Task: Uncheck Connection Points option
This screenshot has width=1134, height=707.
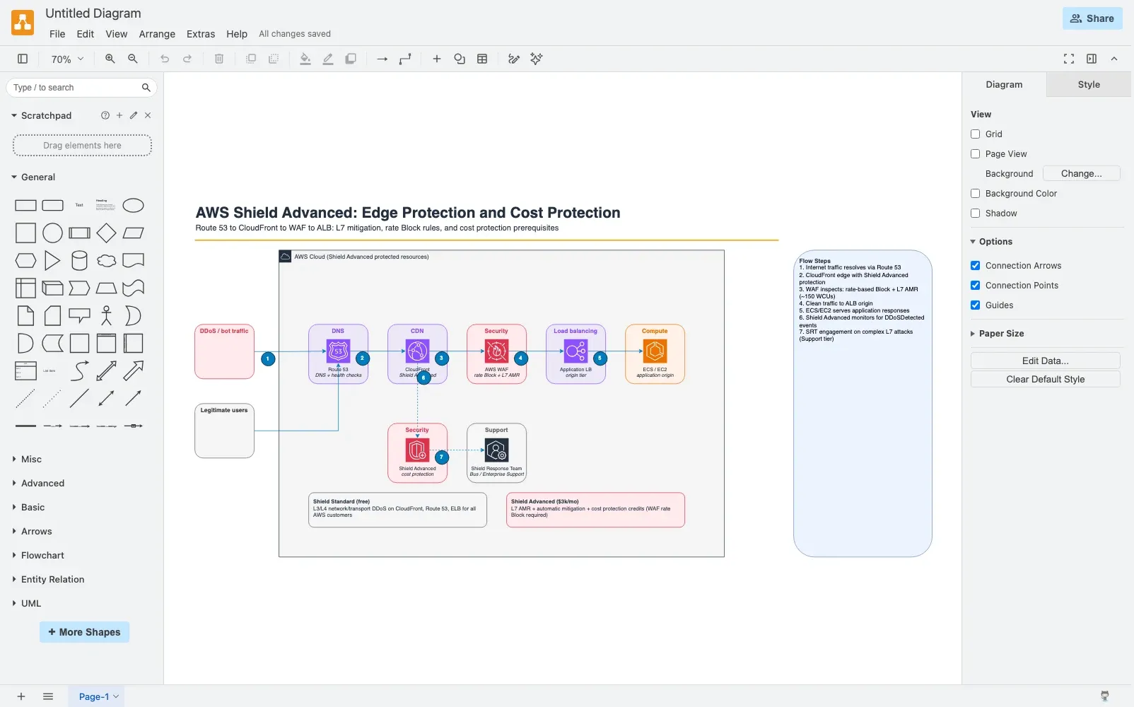Action: tap(976, 286)
